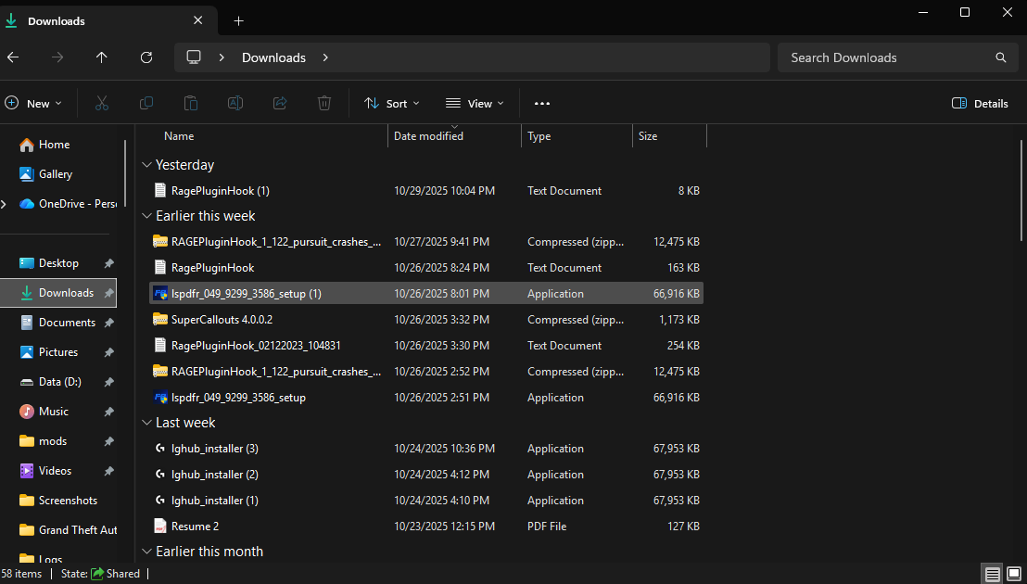
Task: Open the View dropdown menu
Action: (475, 103)
